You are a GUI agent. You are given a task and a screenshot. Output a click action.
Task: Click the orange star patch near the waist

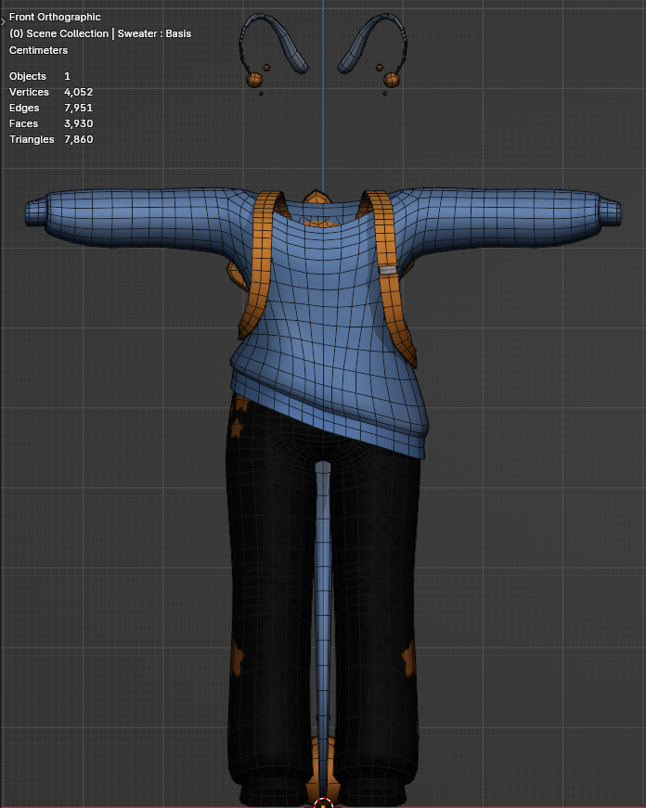(238, 428)
